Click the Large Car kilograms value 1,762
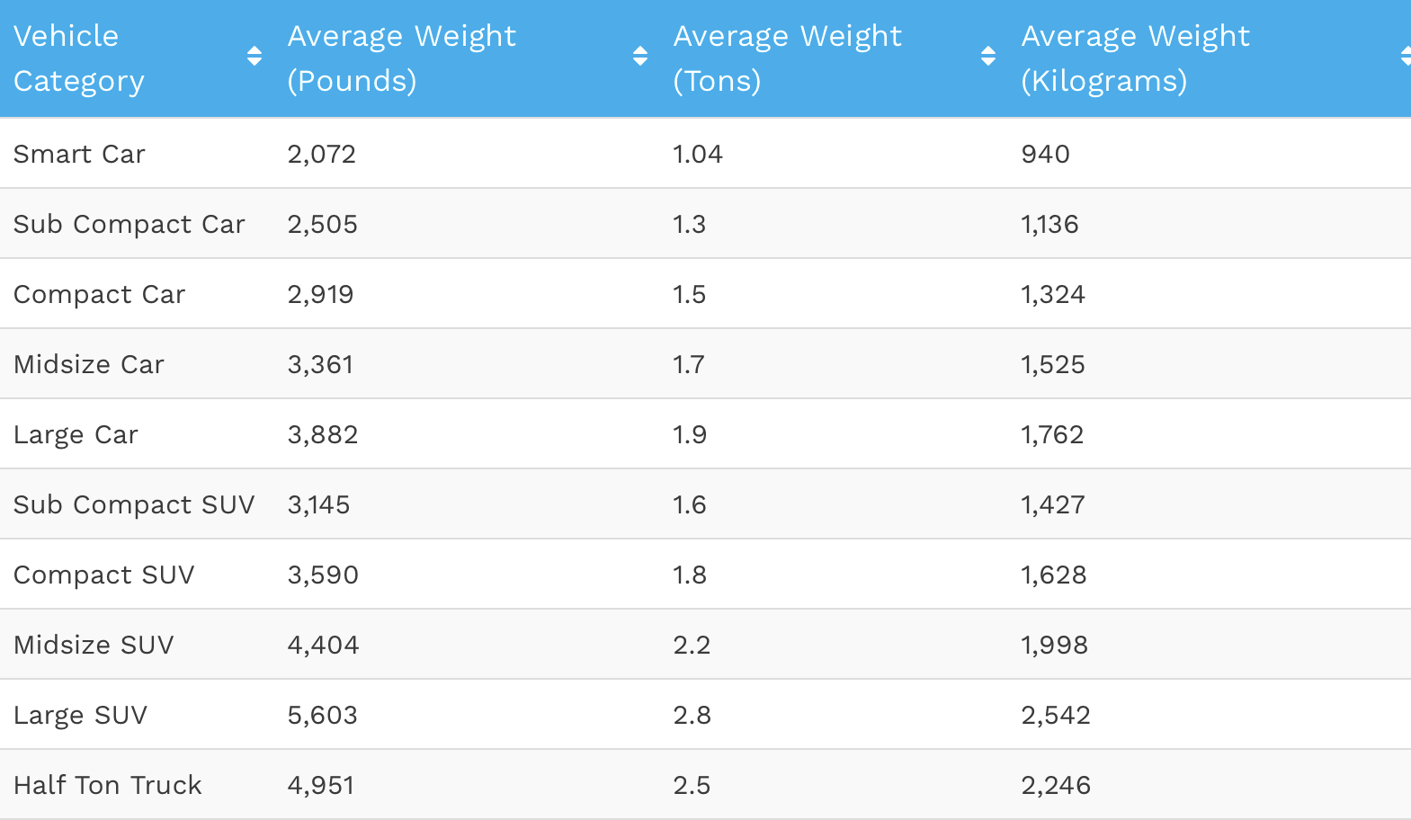 coord(1052,434)
